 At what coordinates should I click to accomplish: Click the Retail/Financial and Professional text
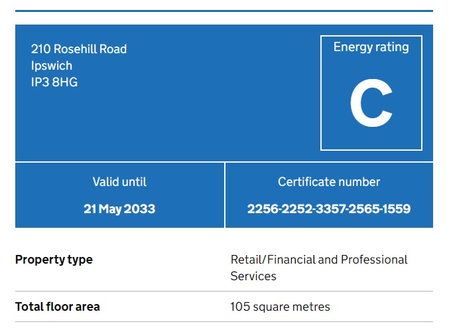(x=319, y=260)
